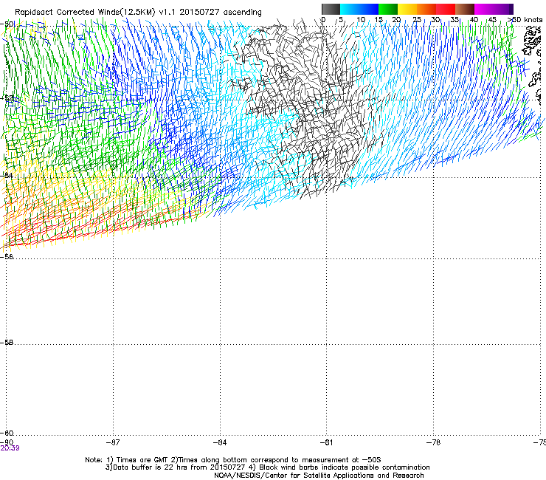Click the cyan 5-10 knots color swatch
Viewport: 546px width, 480px height.
click(x=350, y=9)
